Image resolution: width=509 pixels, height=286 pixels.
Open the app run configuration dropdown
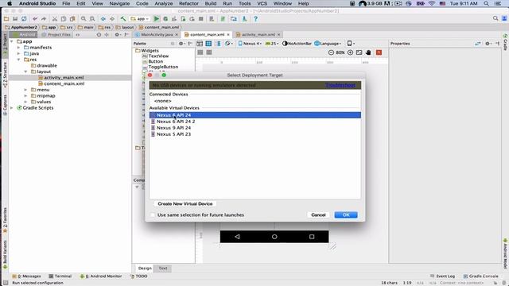[x=140, y=19]
